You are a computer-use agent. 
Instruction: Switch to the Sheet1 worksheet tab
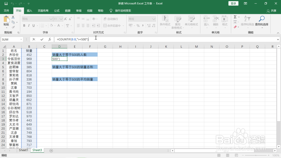pyautogui.click(x=24, y=150)
